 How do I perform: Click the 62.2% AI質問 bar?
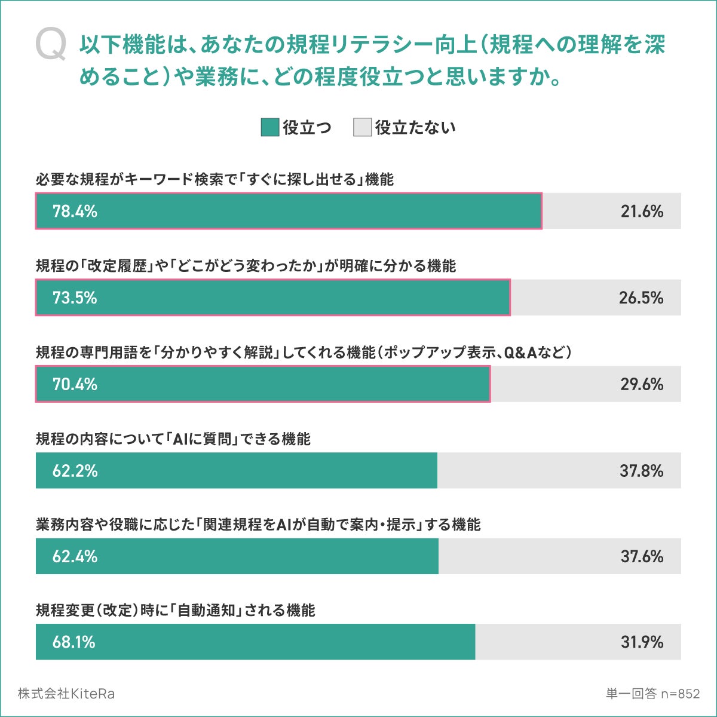point(237,470)
